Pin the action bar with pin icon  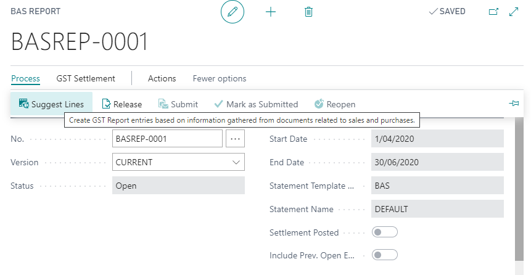[514, 104]
